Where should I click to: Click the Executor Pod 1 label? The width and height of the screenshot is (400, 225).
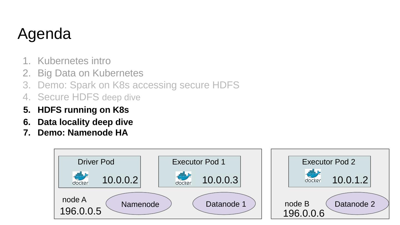coord(199,162)
